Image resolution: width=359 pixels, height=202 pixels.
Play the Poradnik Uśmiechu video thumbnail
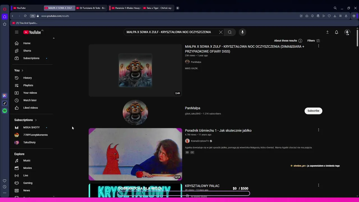click(135, 154)
